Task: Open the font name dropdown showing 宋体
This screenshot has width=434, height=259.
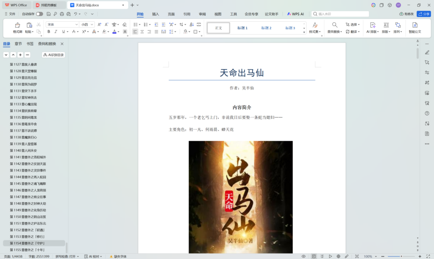Action: coord(62,25)
